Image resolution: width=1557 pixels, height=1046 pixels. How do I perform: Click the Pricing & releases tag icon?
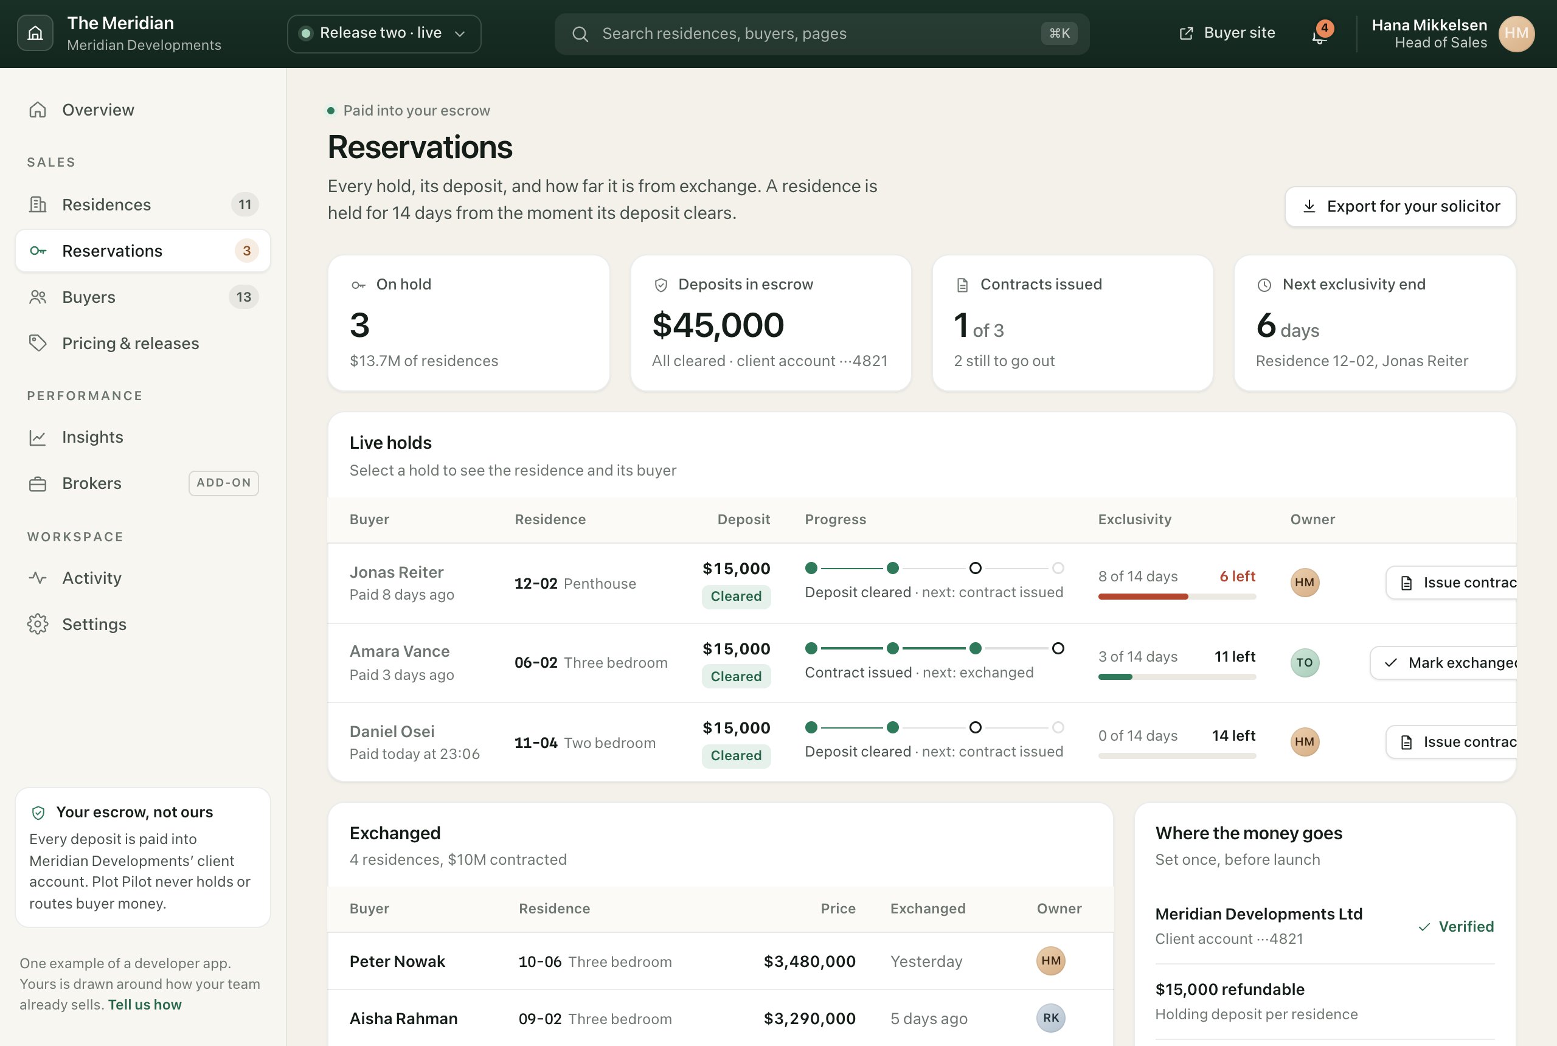38,343
